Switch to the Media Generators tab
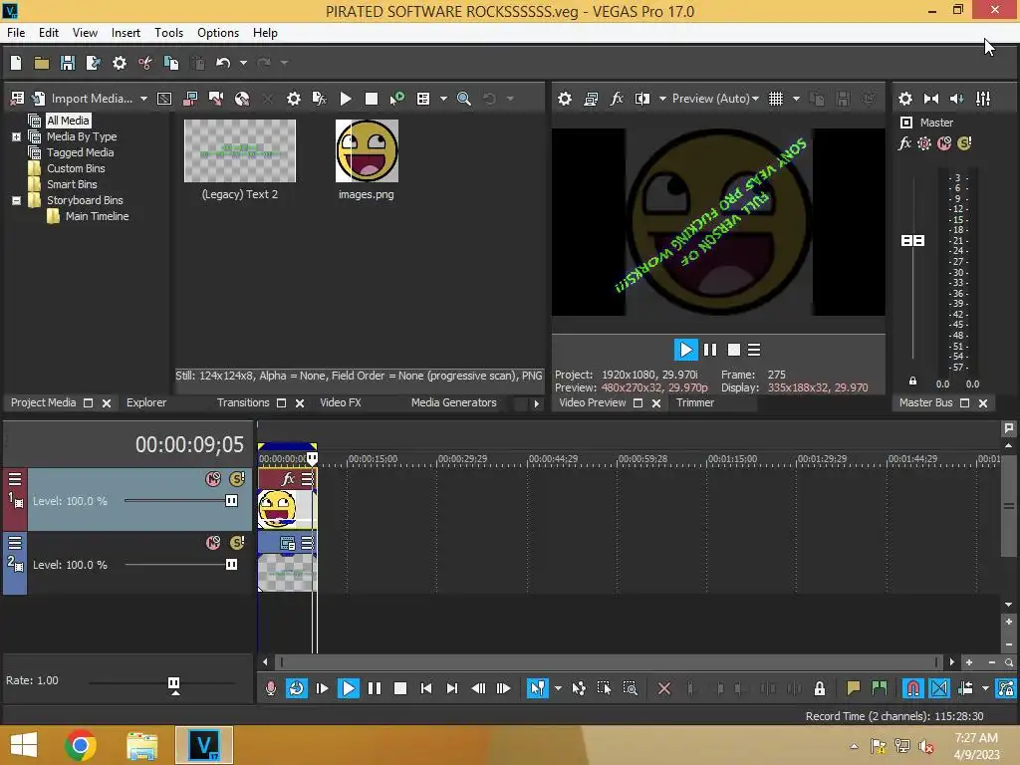 coord(453,402)
